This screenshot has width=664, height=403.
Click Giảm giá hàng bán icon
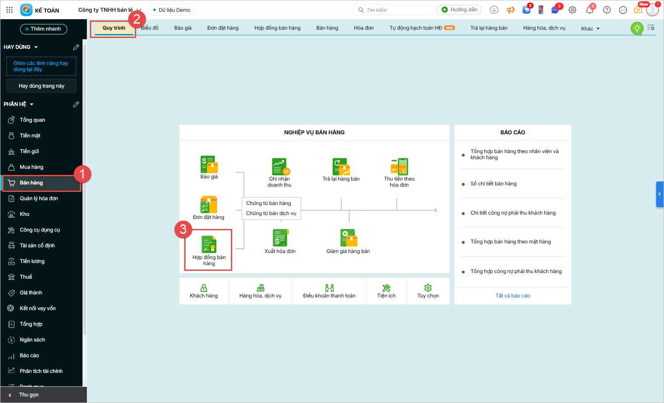click(348, 238)
